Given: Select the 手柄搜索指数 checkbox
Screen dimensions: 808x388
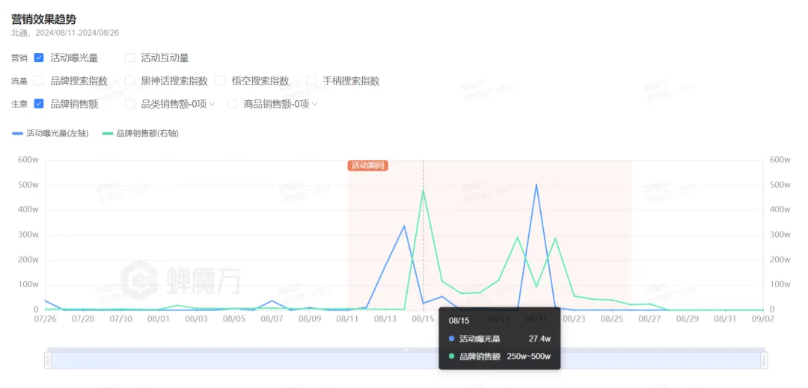Looking at the screenshot, I should point(311,81).
